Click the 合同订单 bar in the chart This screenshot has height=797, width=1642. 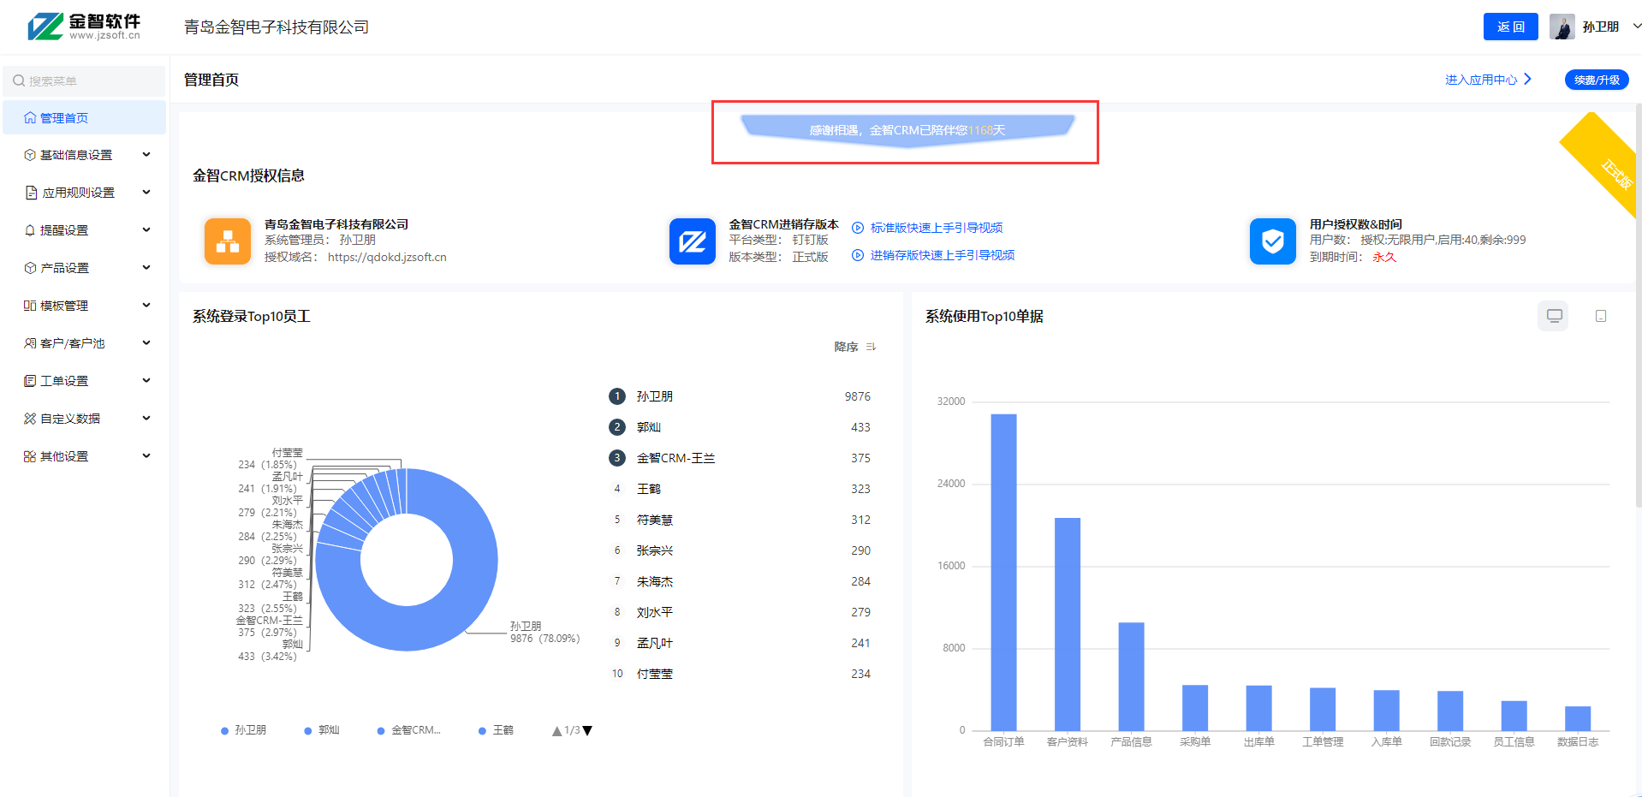click(1003, 572)
